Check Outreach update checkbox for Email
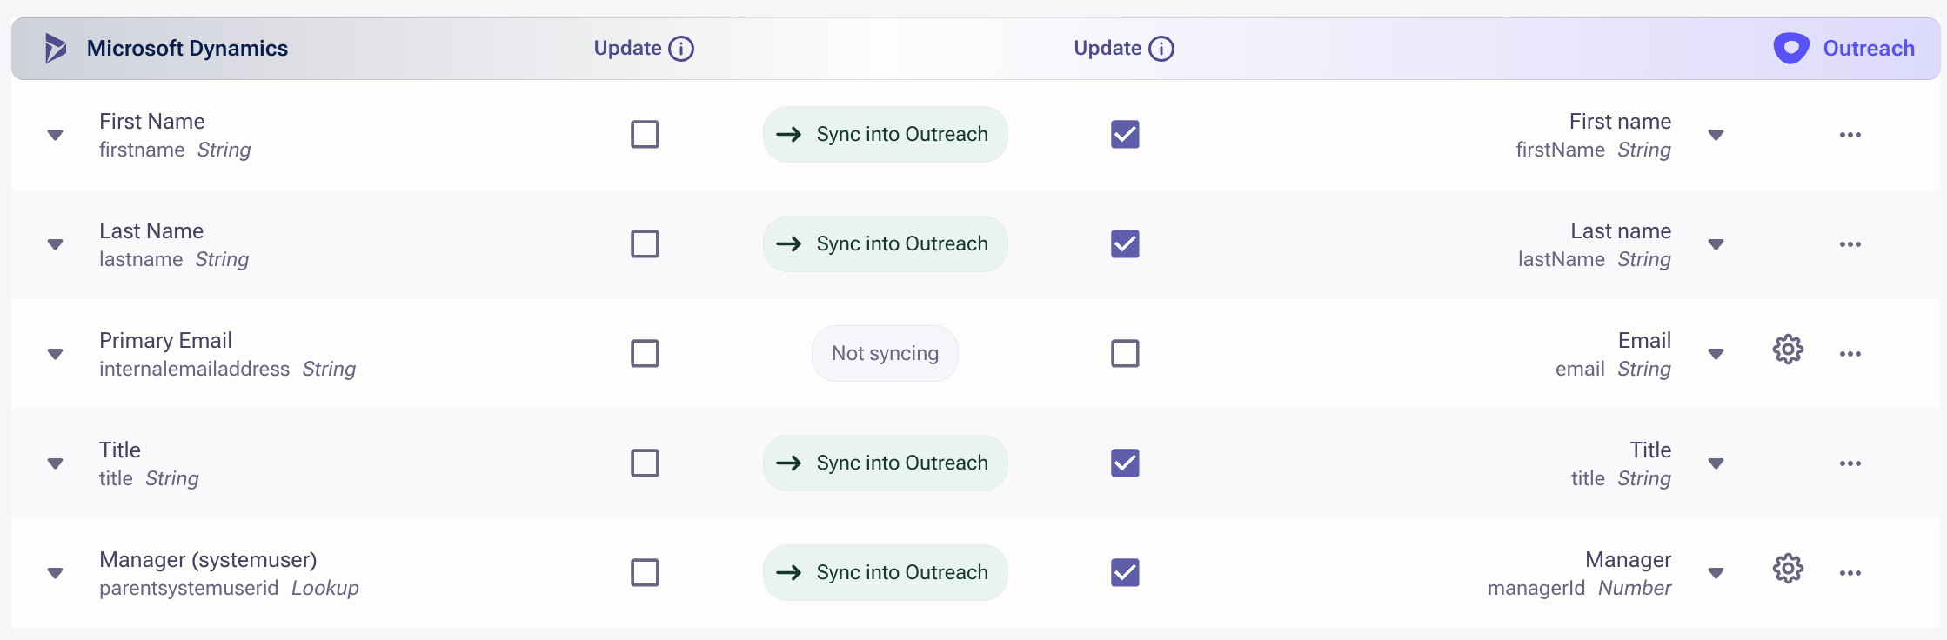The height and width of the screenshot is (640, 1947). tap(1125, 354)
